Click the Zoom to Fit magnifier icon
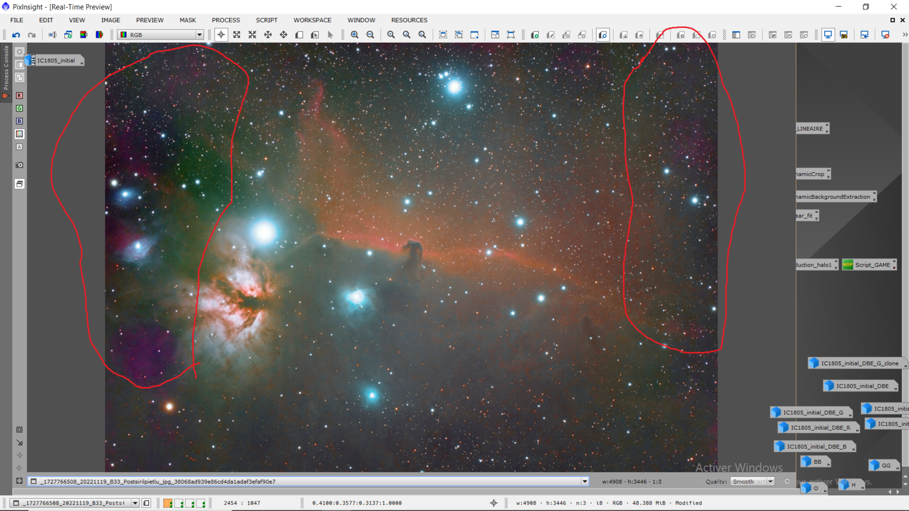This screenshot has height=511, width=909. 391,35
